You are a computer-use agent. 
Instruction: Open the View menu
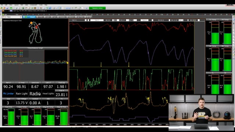11,5
